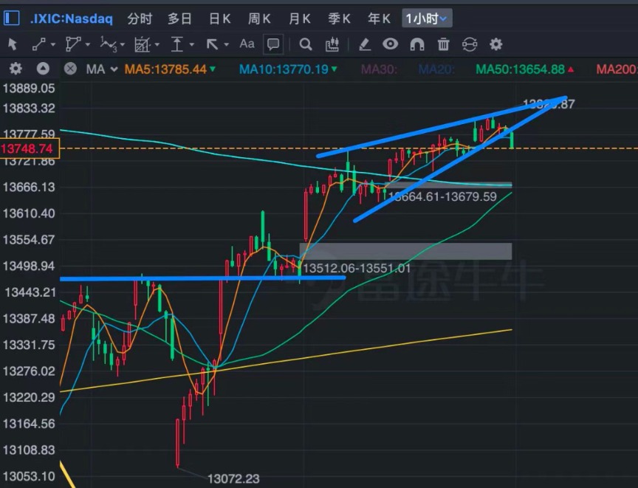Image resolution: width=638 pixels, height=488 pixels.
Task: Switch to the 日K tab
Action: point(220,18)
